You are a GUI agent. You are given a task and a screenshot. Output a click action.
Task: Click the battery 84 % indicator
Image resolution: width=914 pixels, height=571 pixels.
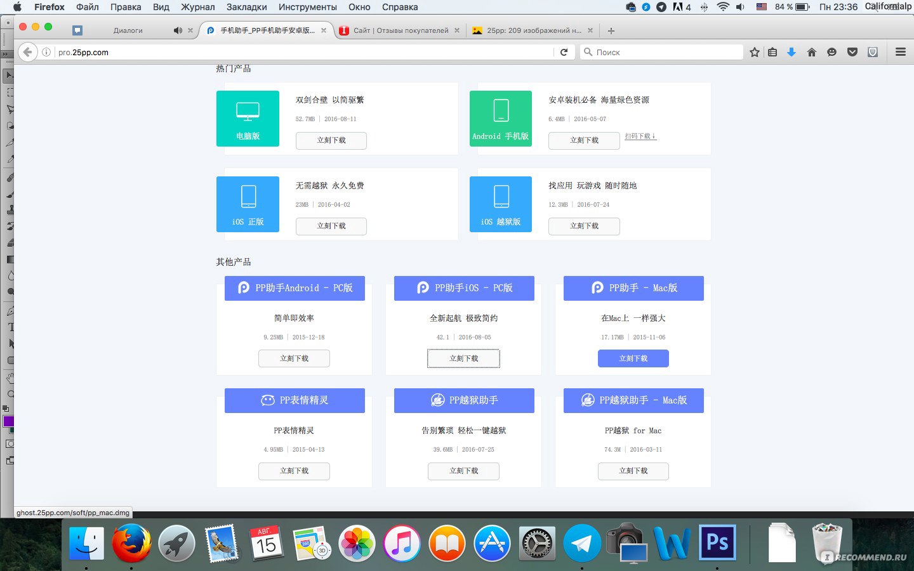point(791,7)
